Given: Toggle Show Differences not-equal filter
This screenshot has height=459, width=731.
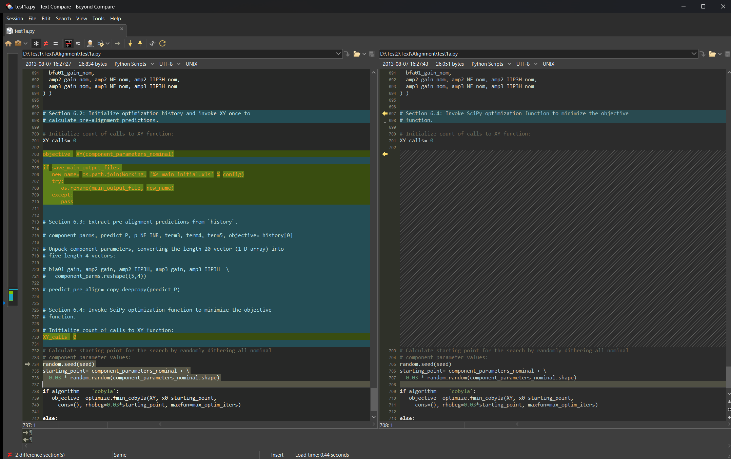Looking at the screenshot, I should coord(46,43).
